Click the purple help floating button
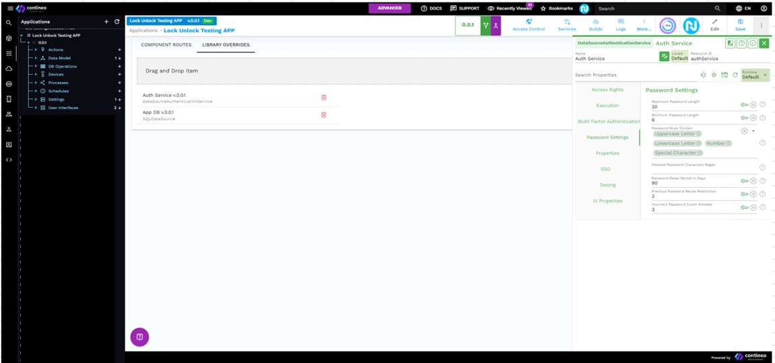This screenshot has height=363, width=775. coord(139,337)
